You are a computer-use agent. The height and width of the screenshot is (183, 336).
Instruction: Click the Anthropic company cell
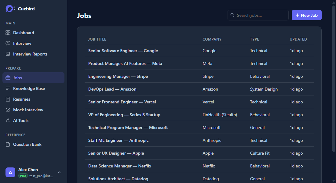tap(212, 140)
